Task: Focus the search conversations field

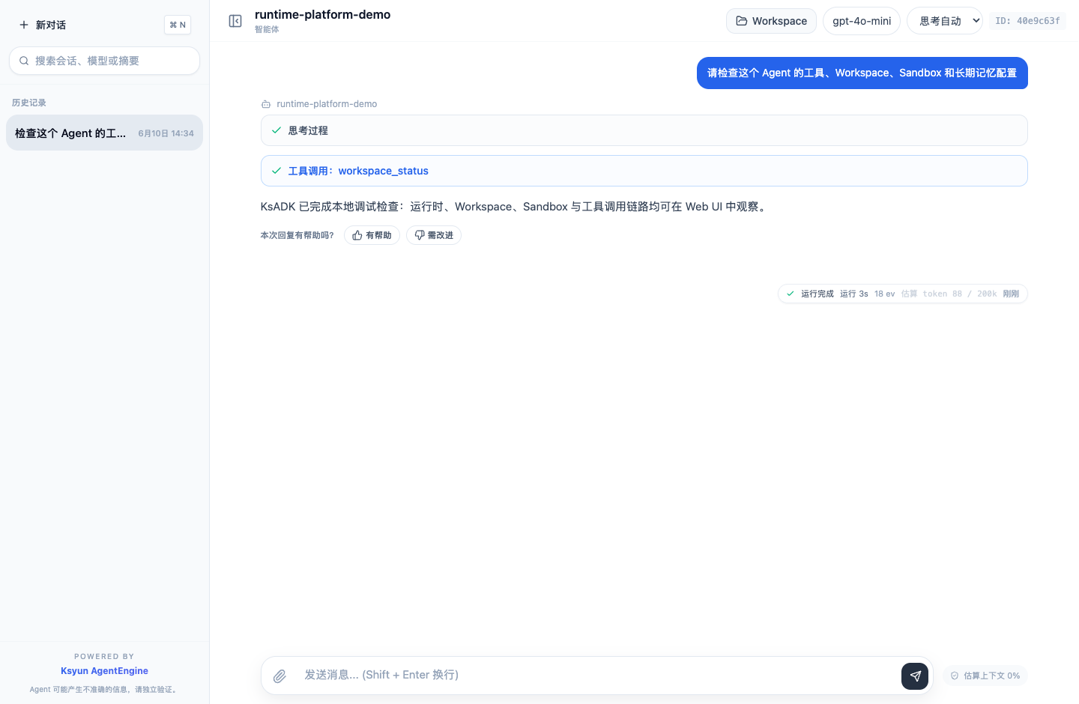Action: coord(104,61)
